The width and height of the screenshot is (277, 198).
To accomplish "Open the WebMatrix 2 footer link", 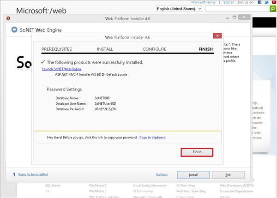I will [x=98, y=186].
